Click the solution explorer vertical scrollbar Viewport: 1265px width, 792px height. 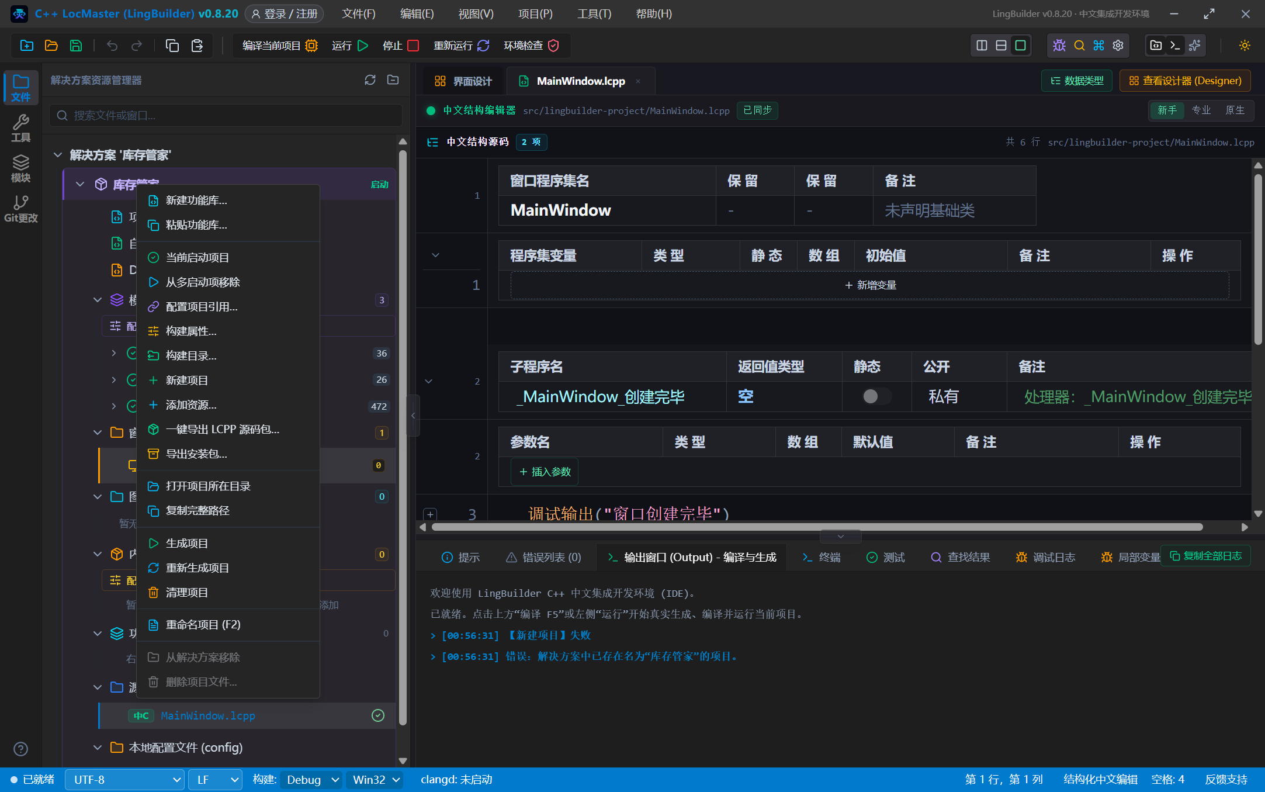[x=403, y=438]
